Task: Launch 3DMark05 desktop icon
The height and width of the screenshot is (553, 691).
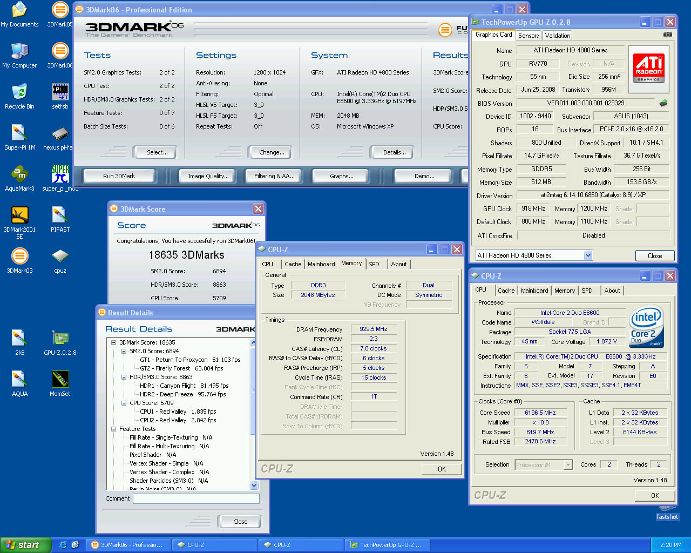Action: tap(60, 15)
